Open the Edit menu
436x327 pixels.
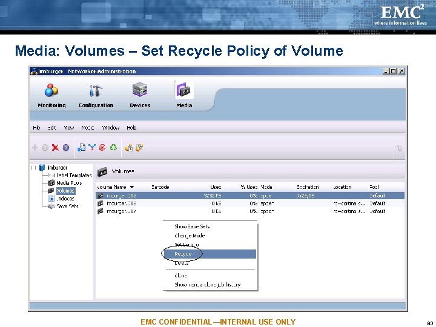(x=51, y=128)
